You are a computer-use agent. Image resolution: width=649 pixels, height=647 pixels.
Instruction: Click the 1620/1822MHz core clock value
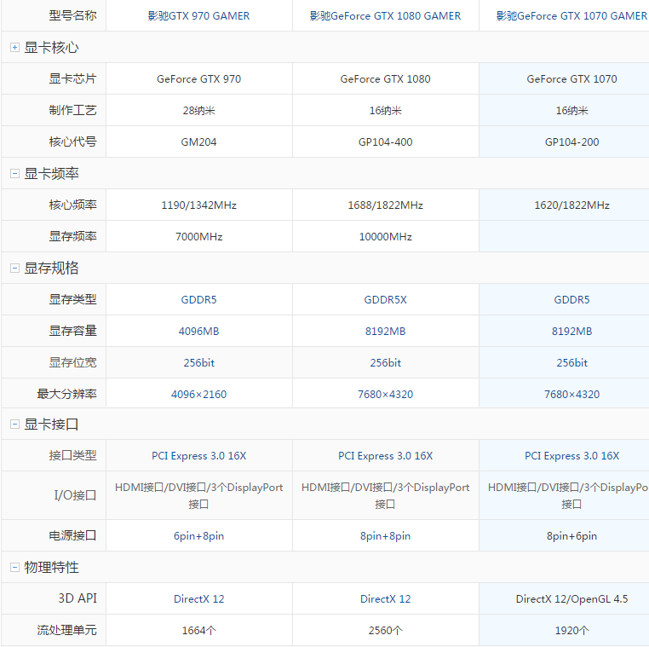point(571,205)
